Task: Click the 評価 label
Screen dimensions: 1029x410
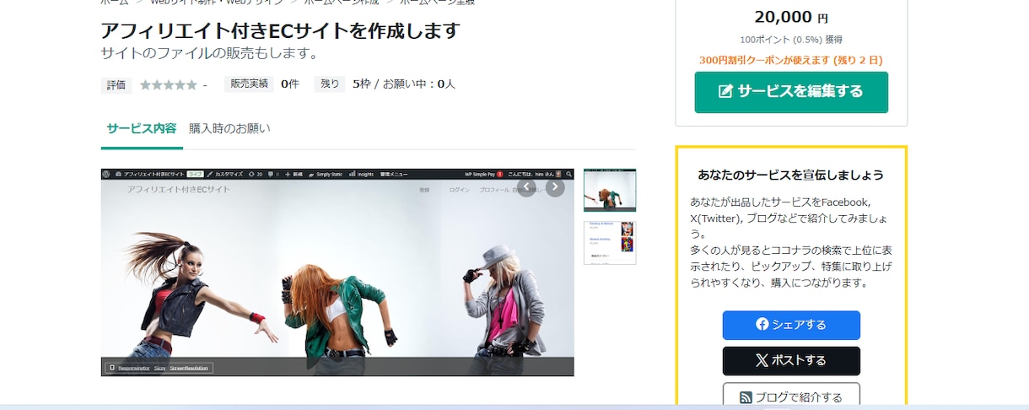Action: point(116,85)
